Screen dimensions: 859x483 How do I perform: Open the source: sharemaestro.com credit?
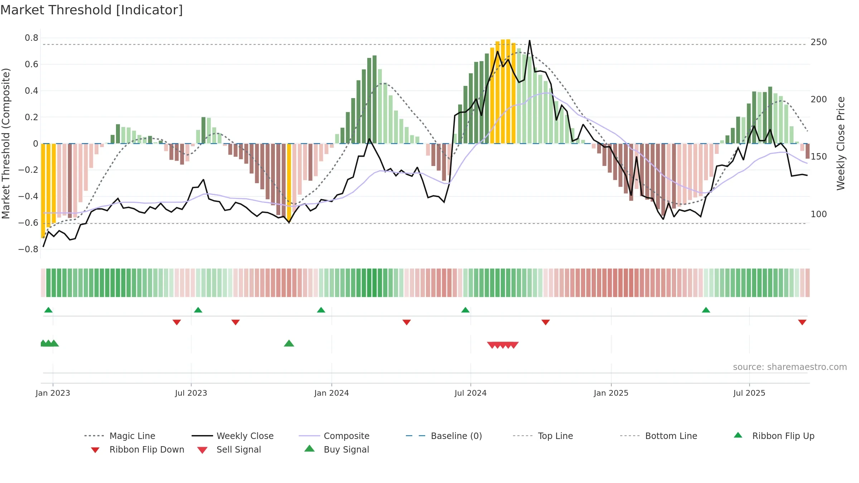[790, 367]
